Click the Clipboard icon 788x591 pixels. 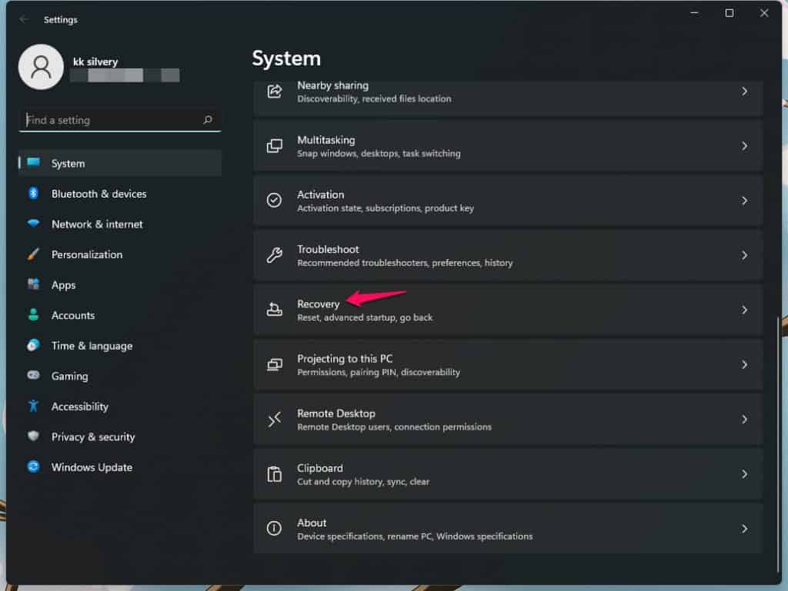275,474
